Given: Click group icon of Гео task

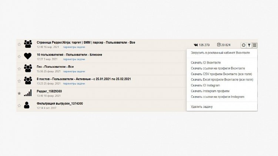Looking at the screenshot, I should coord(28,68).
